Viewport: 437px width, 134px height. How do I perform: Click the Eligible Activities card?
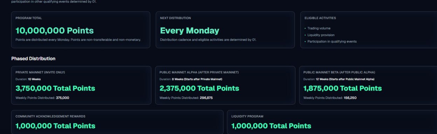369,30
